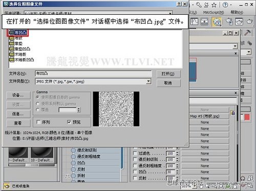The image size is (256, 191).
Task: Click the circle socket beside 折射 in node list
Action: pyautogui.click(x=73, y=176)
